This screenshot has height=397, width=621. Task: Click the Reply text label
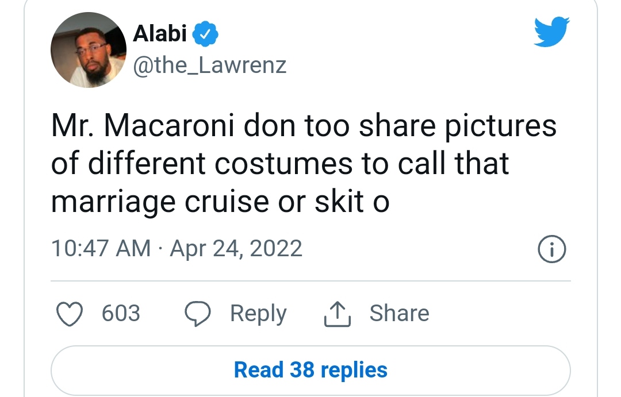point(258,314)
